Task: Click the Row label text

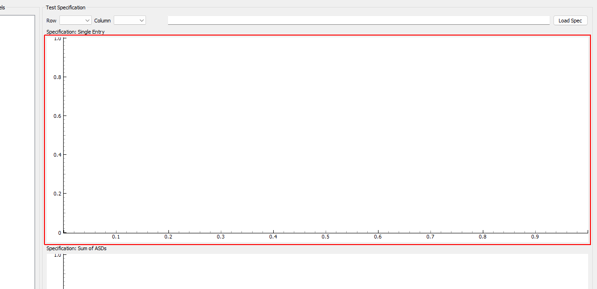Action: point(51,20)
